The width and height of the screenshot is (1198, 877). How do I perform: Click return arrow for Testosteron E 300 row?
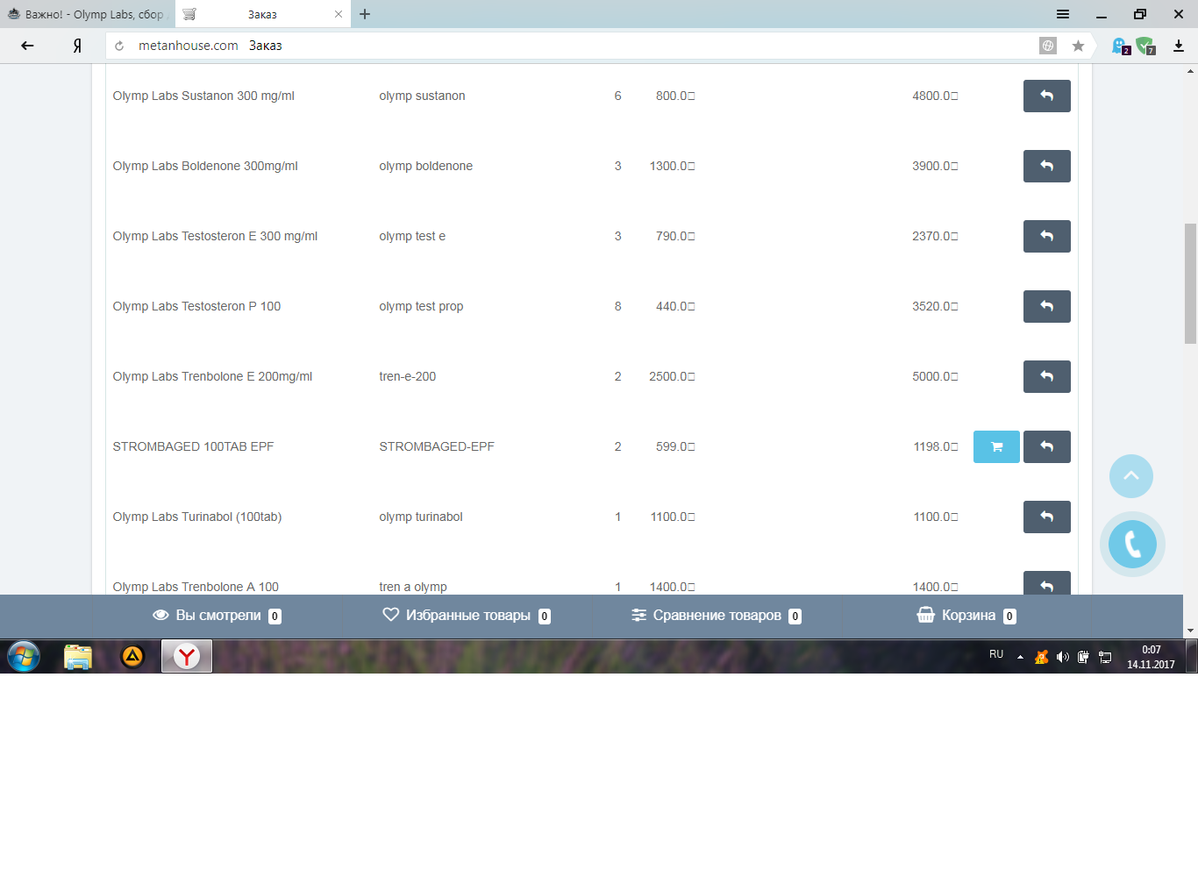(1046, 236)
